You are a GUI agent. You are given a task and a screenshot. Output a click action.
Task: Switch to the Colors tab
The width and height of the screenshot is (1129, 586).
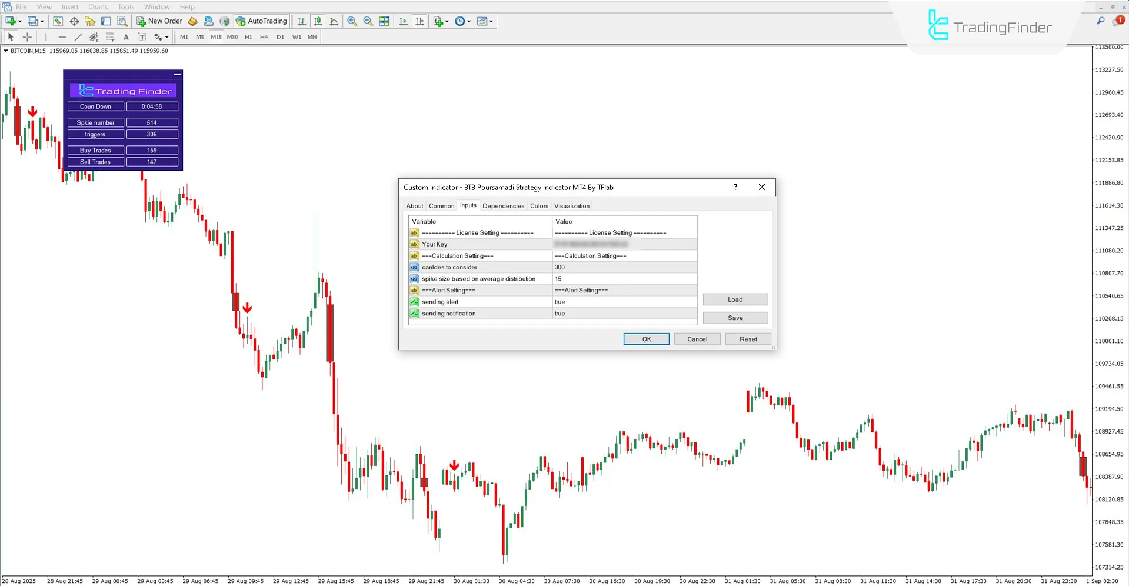point(538,205)
